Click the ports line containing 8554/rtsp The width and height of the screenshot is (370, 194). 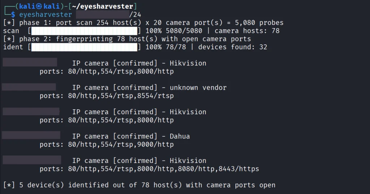pyautogui.click(x=107, y=96)
